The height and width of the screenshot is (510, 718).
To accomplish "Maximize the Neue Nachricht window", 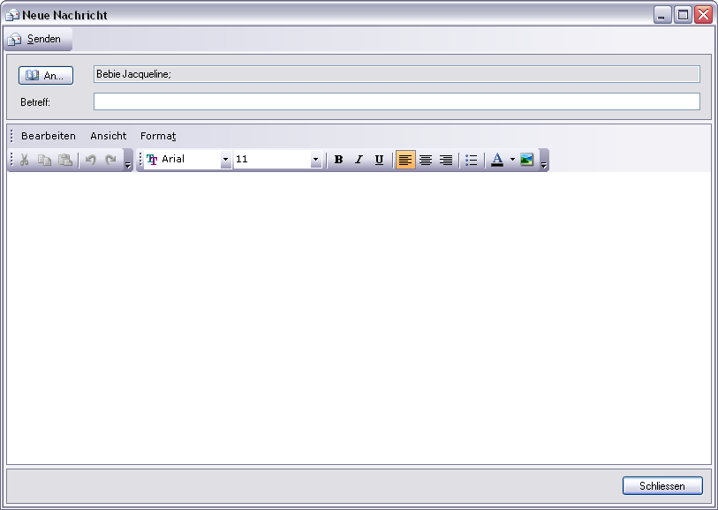I will [x=683, y=15].
